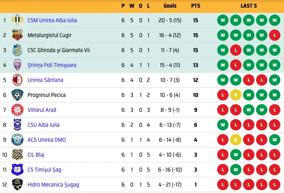
Task: Click Progresul Pecica club crest
Action: (x=17, y=95)
